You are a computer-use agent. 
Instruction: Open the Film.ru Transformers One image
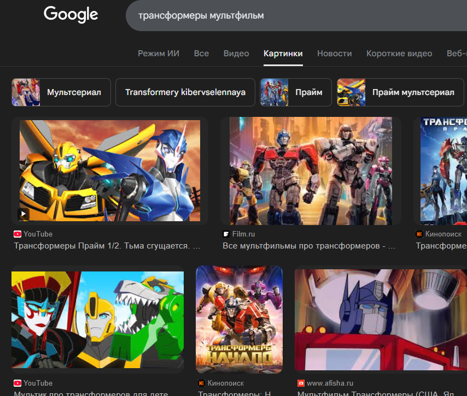coord(311,171)
